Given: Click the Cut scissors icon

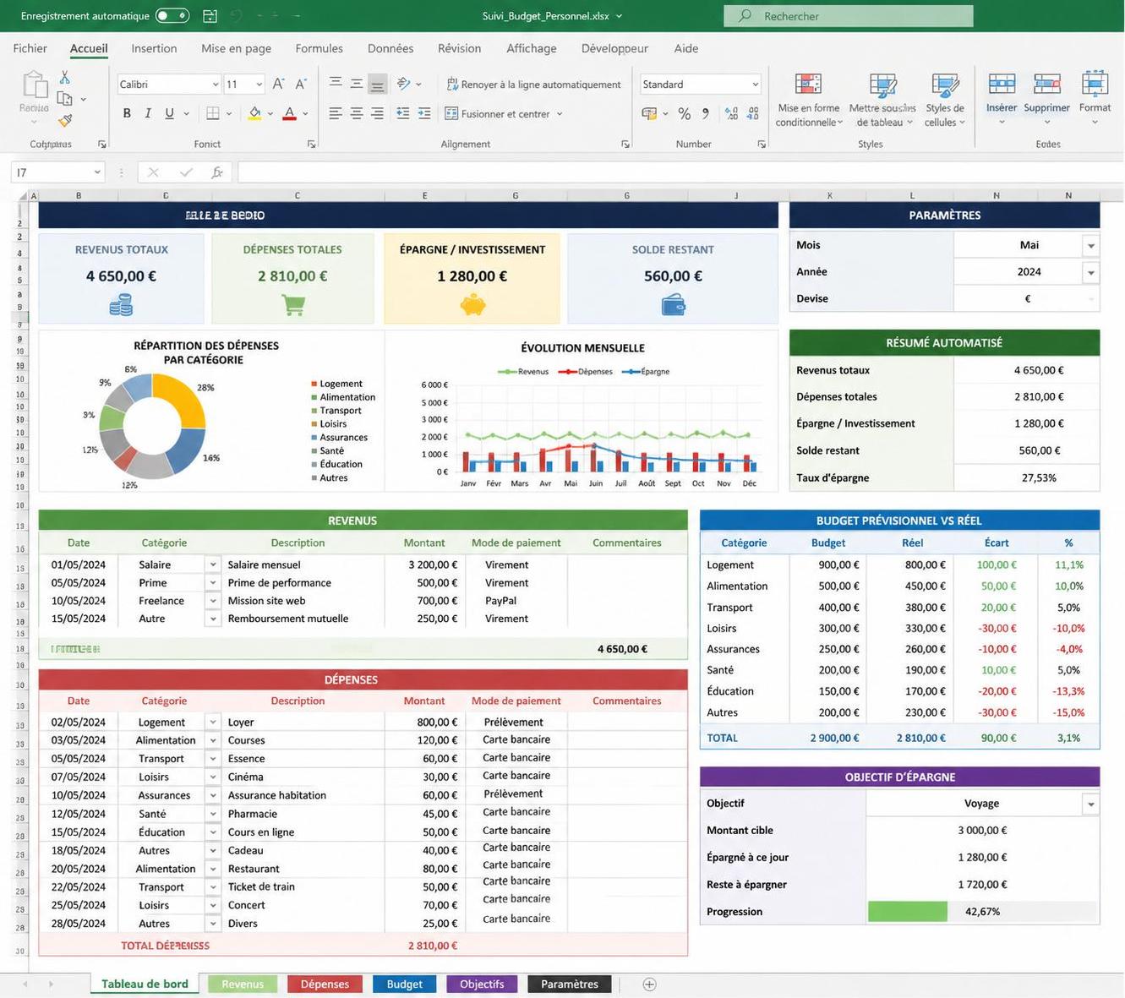Looking at the screenshot, I should click(64, 77).
